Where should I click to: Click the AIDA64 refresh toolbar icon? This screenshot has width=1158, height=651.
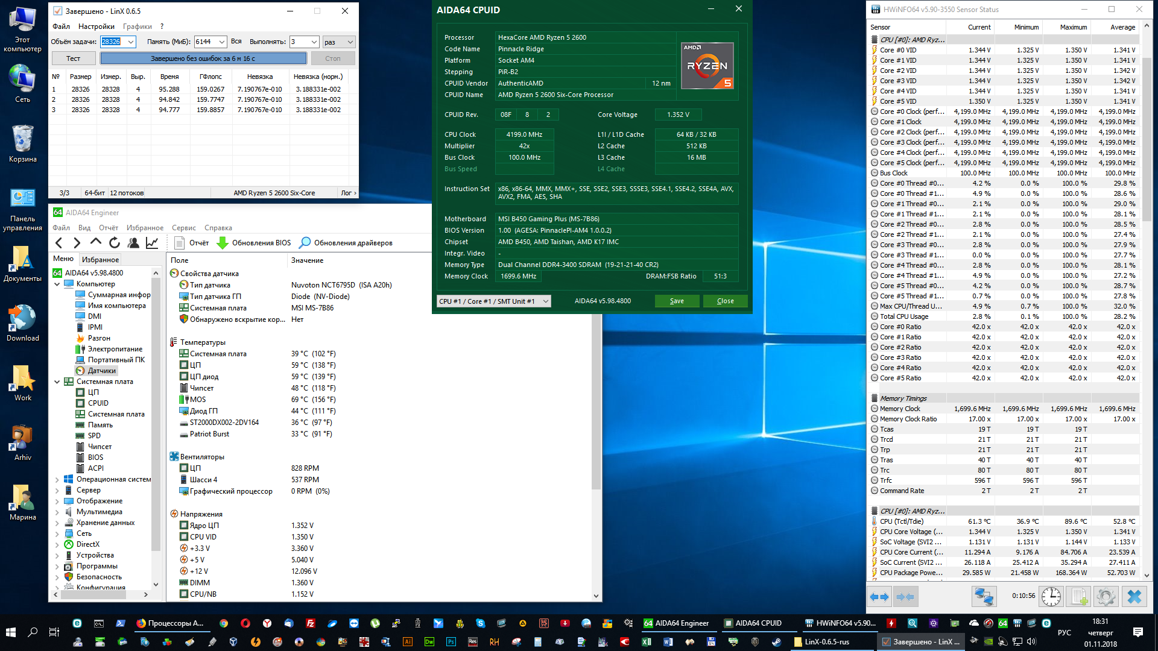click(115, 243)
